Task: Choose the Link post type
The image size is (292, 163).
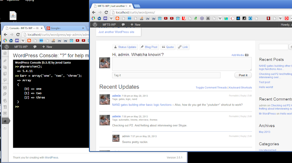Action: tap(183, 47)
